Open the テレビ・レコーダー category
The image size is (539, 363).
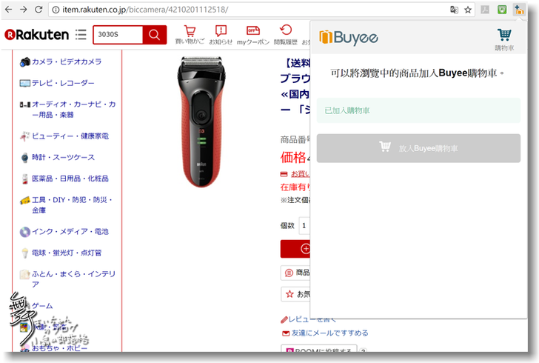63,83
